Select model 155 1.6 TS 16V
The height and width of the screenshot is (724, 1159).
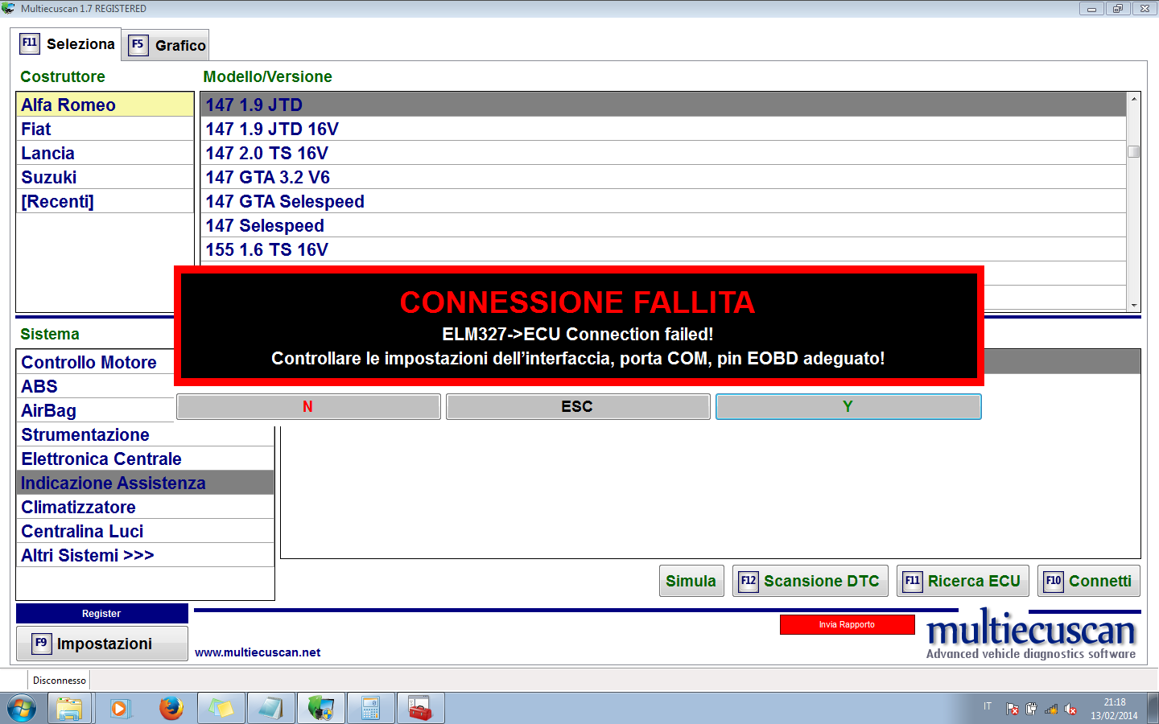click(663, 249)
